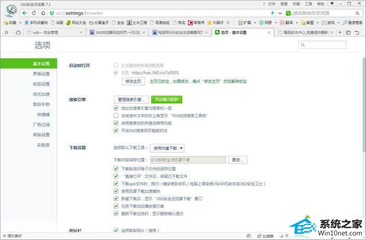The image size is (366, 240).
Task: Open 登录管家 login manager
Action: (352, 22)
